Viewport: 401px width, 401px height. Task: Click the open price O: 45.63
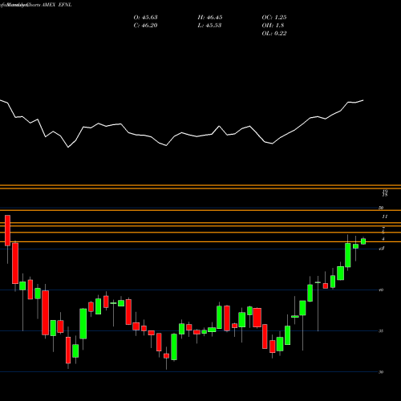point(145,18)
